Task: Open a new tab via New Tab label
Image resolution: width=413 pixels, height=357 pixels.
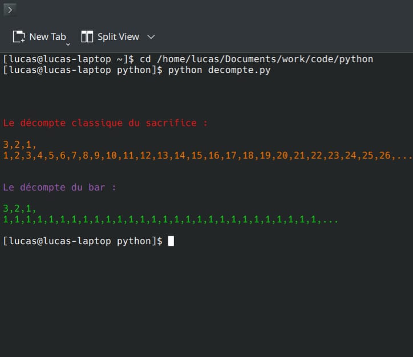Action: point(47,36)
